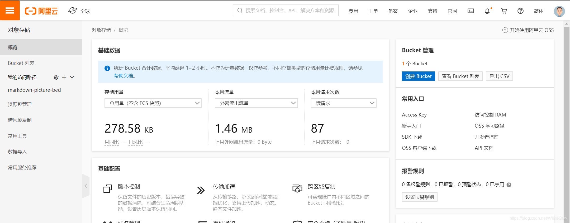Click the 传输加速 double-arrow icon

(201, 190)
